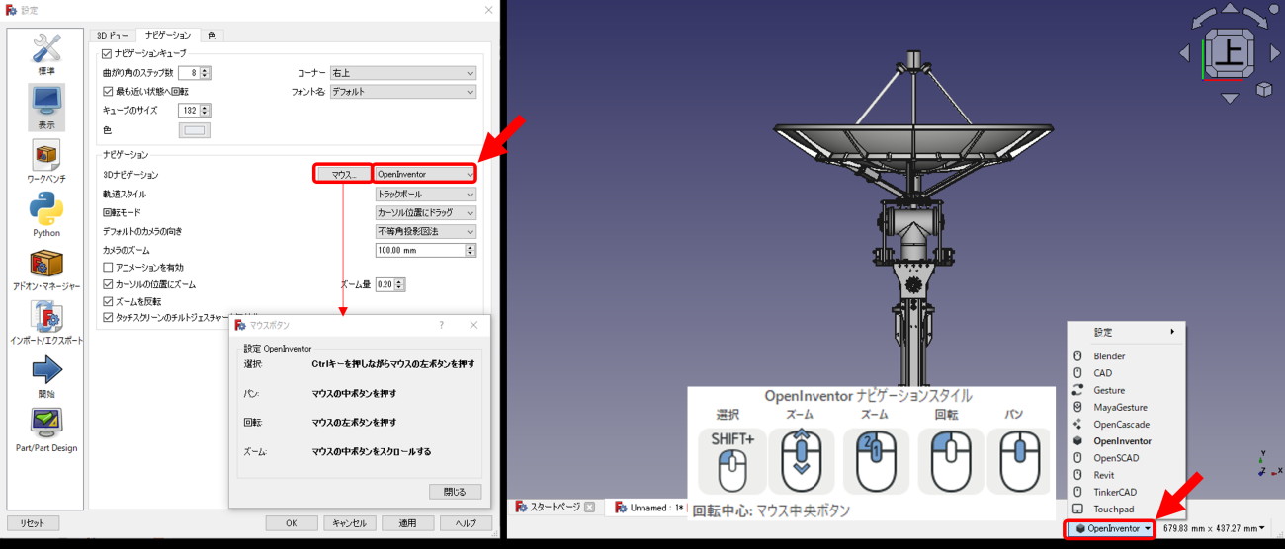The width and height of the screenshot is (1285, 549).
Task: Choose Blender from the navigation style menu
Action: [1109, 356]
